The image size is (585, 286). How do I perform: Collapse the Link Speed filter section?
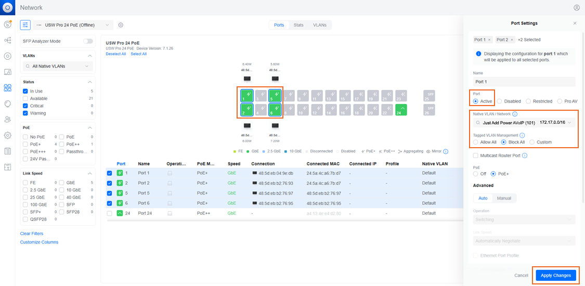tap(89, 173)
